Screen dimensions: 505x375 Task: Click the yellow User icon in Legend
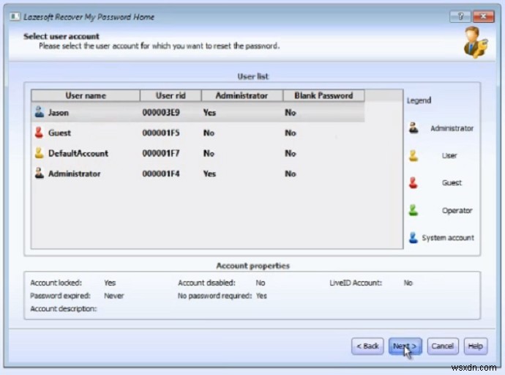tap(414, 155)
